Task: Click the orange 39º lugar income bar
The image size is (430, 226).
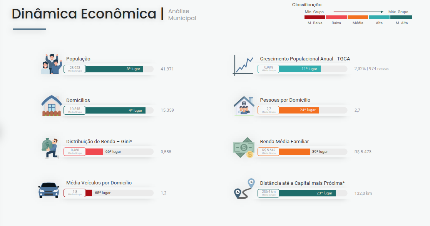Action: [x=294, y=152]
